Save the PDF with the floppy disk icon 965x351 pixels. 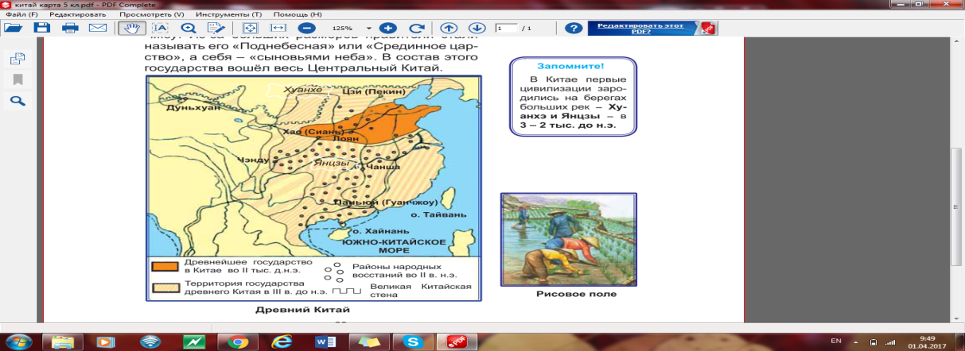(x=42, y=28)
